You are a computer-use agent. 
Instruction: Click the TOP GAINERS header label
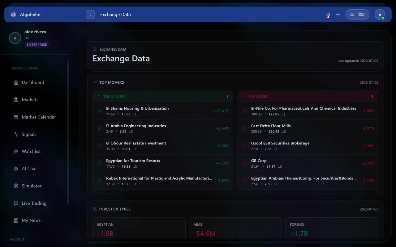click(114, 97)
